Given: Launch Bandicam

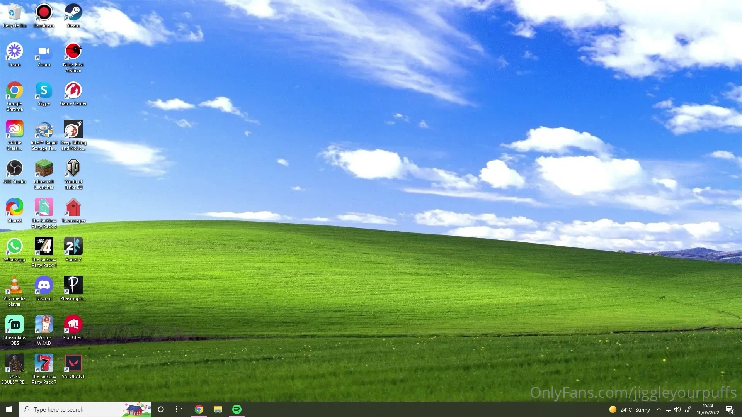Looking at the screenshot, I should coord(44,12).
